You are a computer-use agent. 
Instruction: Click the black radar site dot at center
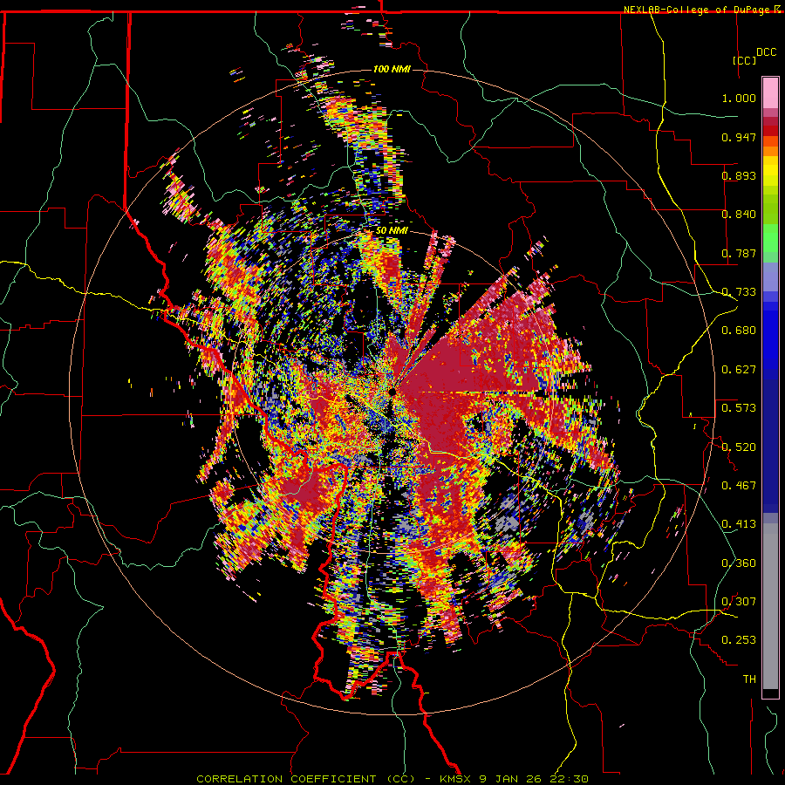pos(392,392)
